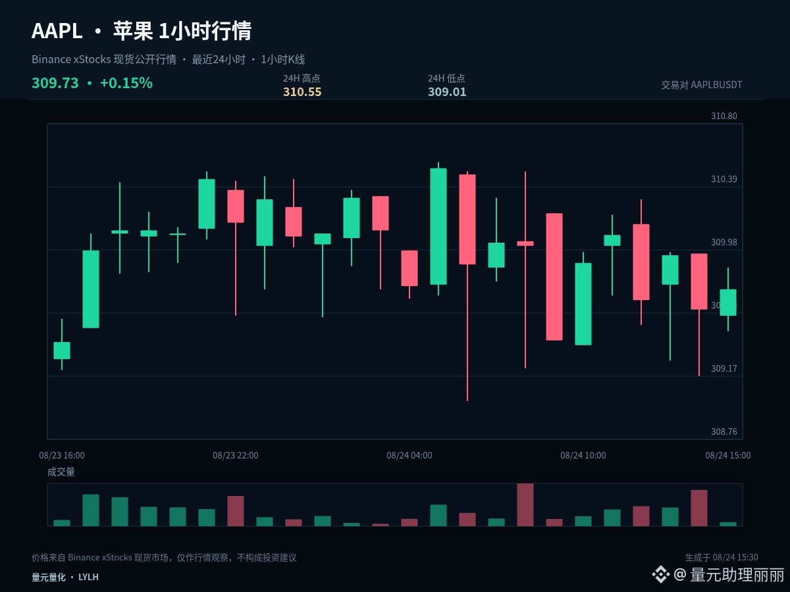The width and height of the screenshot is (790, 592).
Task: Click the 310.39 price axis label
Action: click(724, 179)
